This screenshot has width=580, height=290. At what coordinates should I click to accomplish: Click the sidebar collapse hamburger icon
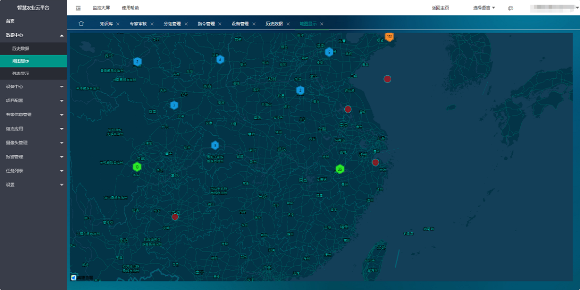(78, 8)
